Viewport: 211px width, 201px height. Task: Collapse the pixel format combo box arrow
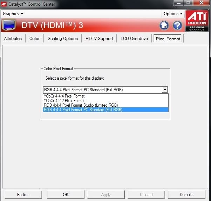tap(165, 89)
